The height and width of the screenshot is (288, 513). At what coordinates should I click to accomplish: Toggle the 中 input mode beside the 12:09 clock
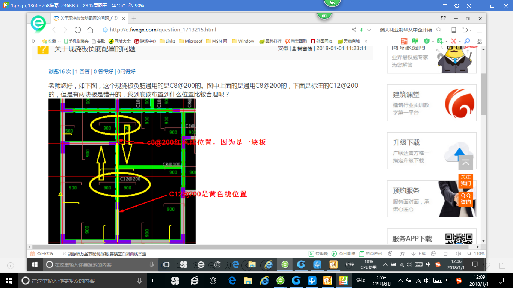click(448, 280)
